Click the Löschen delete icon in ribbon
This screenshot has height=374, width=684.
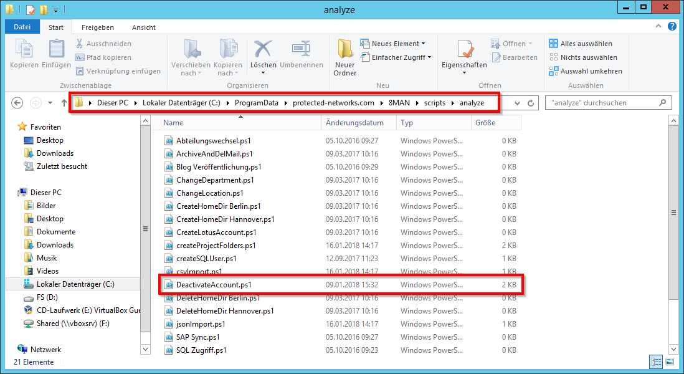tap(263, 50)
